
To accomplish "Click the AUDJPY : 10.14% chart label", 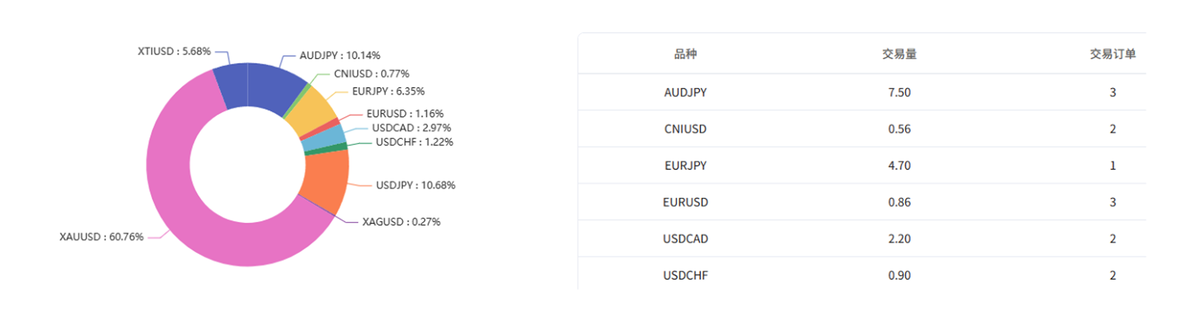I will [x=340, y=55].
